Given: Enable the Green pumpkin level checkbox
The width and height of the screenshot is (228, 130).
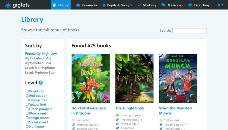Looking at the screenshot, I should [x=27, y=109].
